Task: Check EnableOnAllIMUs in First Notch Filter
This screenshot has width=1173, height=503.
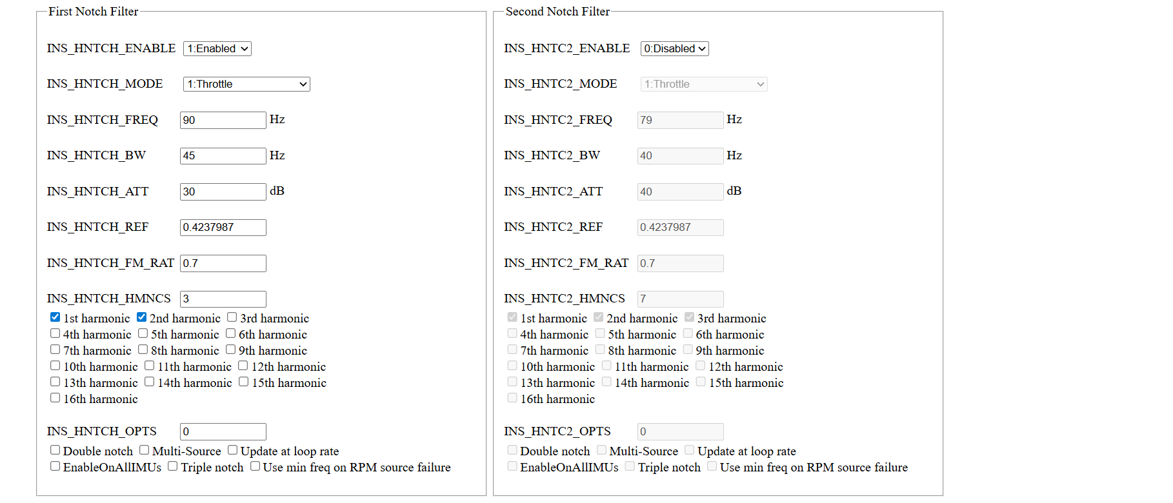Action: (x=55, y=466)
